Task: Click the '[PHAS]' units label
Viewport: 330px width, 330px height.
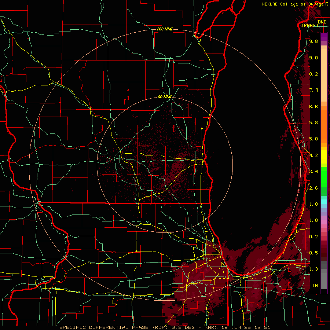Action: pyautogui.click(x=310, y=26)
